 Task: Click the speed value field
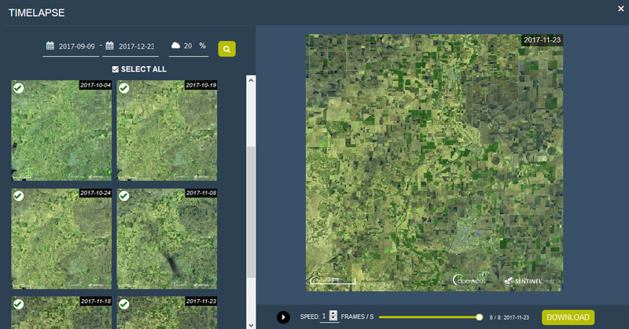tap(324, 316)
